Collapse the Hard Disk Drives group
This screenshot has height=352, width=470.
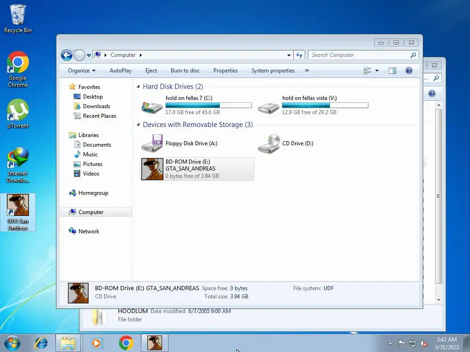[138, 87]
